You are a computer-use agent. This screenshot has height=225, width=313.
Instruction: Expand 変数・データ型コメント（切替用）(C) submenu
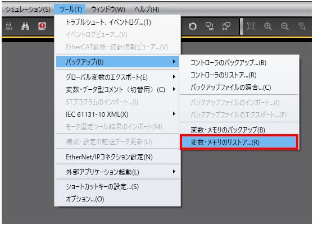point(117,89)
